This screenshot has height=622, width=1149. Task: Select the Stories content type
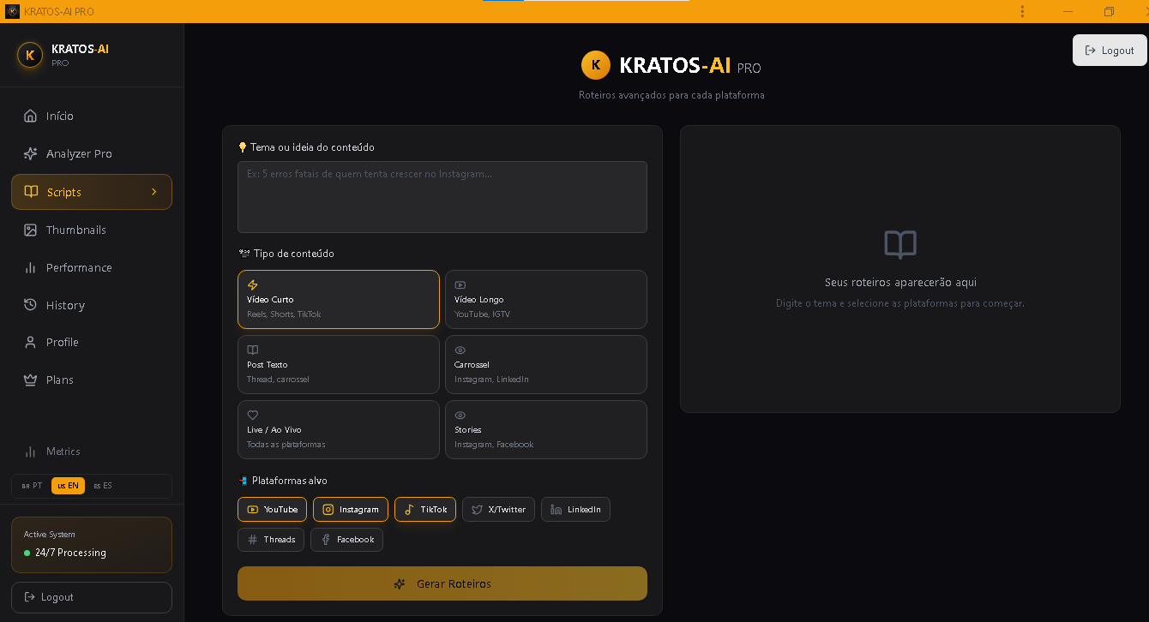[546, 429]
